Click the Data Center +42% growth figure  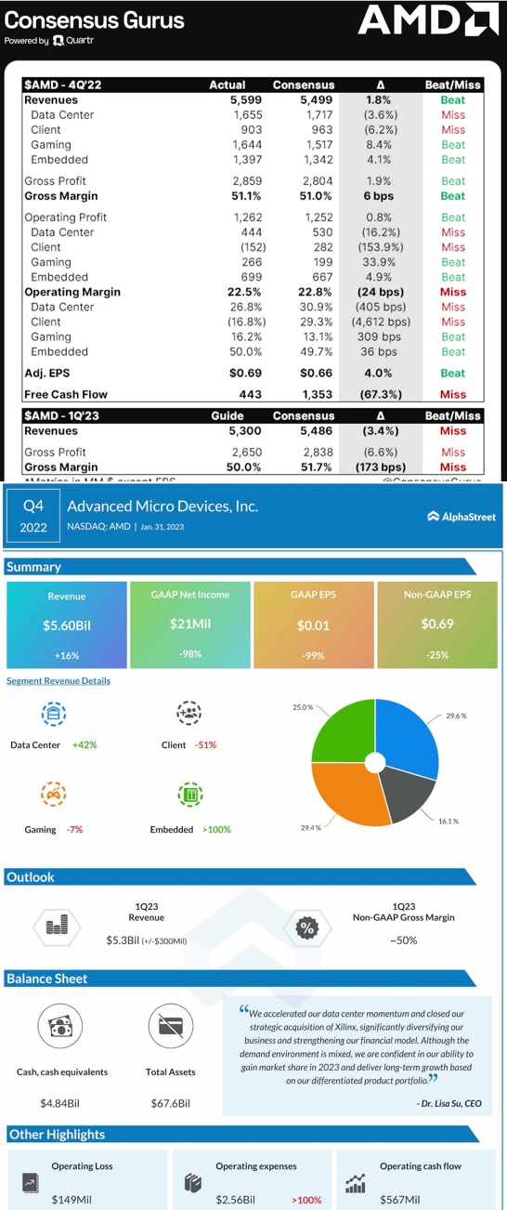pos(84,744)
